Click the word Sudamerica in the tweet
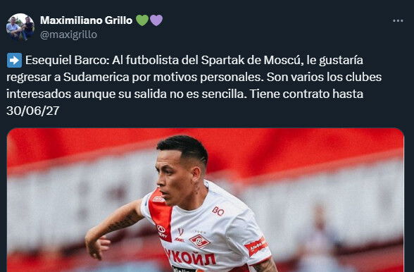 click(x=96, y=78)
